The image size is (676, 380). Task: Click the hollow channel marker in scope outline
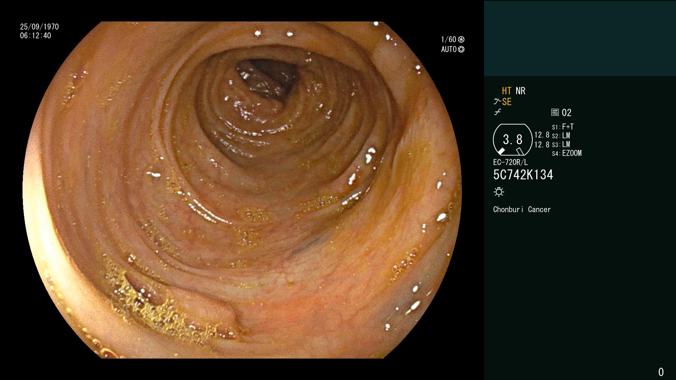[x=520, y=151]
